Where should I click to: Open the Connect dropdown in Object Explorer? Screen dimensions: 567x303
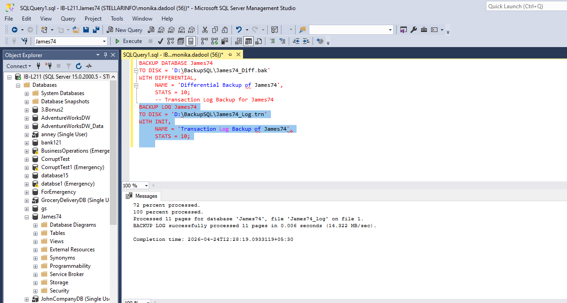pyautogui.click(x=19, y=66)
